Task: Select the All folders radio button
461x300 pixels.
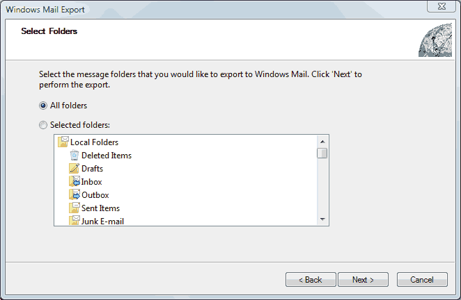Action: point(43,106)
